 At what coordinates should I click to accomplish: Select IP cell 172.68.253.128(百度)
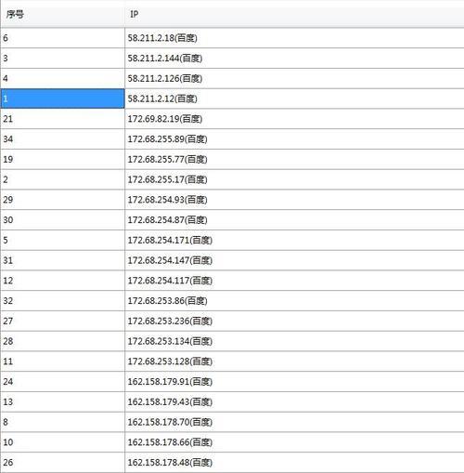[x=294, y=361]
